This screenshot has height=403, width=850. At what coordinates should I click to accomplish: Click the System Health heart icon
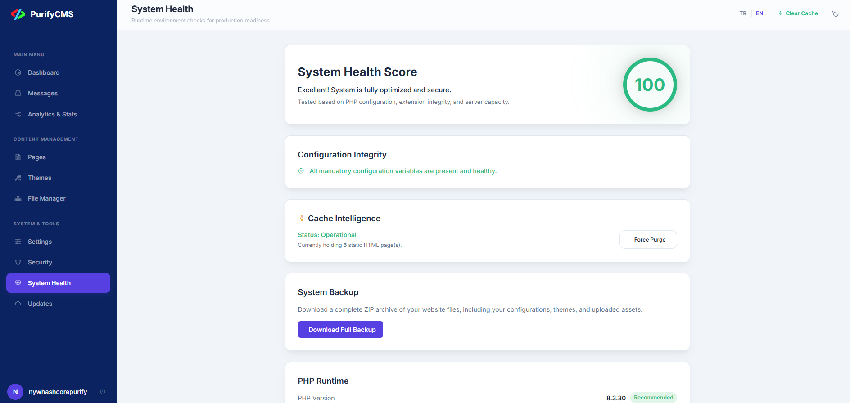pos(18,283)
